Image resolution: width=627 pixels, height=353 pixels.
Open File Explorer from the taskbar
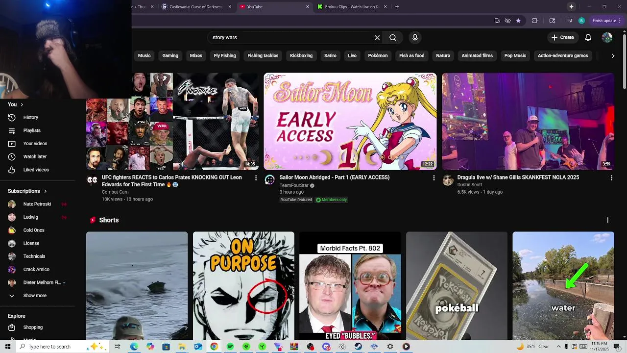(x=182, y=347)
